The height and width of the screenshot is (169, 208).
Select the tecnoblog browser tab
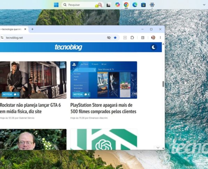pyautogui.click(x=12, y=29)
